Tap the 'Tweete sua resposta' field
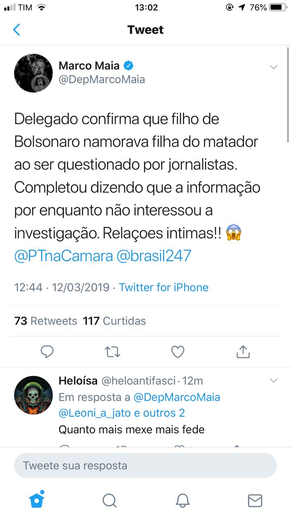 tap(145, 465)
